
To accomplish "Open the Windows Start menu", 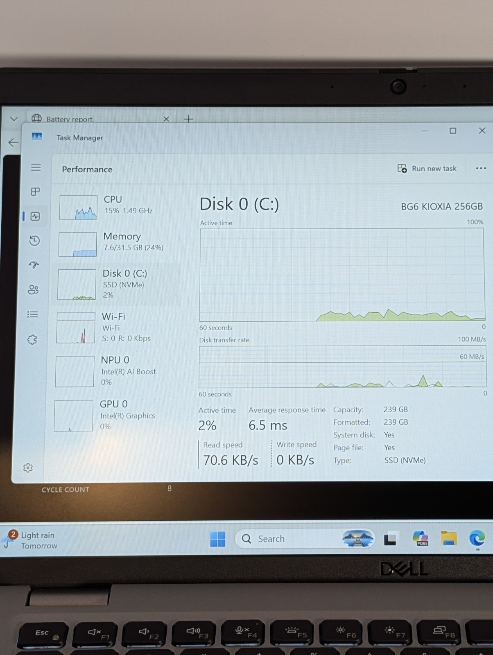I will coord(217,539).
